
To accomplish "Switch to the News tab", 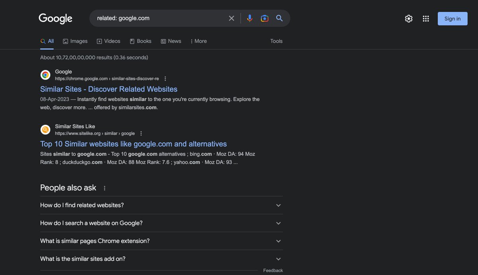I will [171, 41].
